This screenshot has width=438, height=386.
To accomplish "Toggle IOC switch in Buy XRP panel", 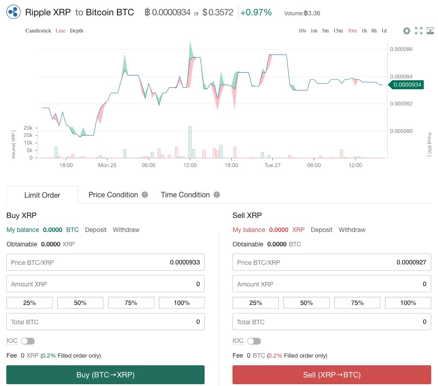I will [x=27, y=341].
